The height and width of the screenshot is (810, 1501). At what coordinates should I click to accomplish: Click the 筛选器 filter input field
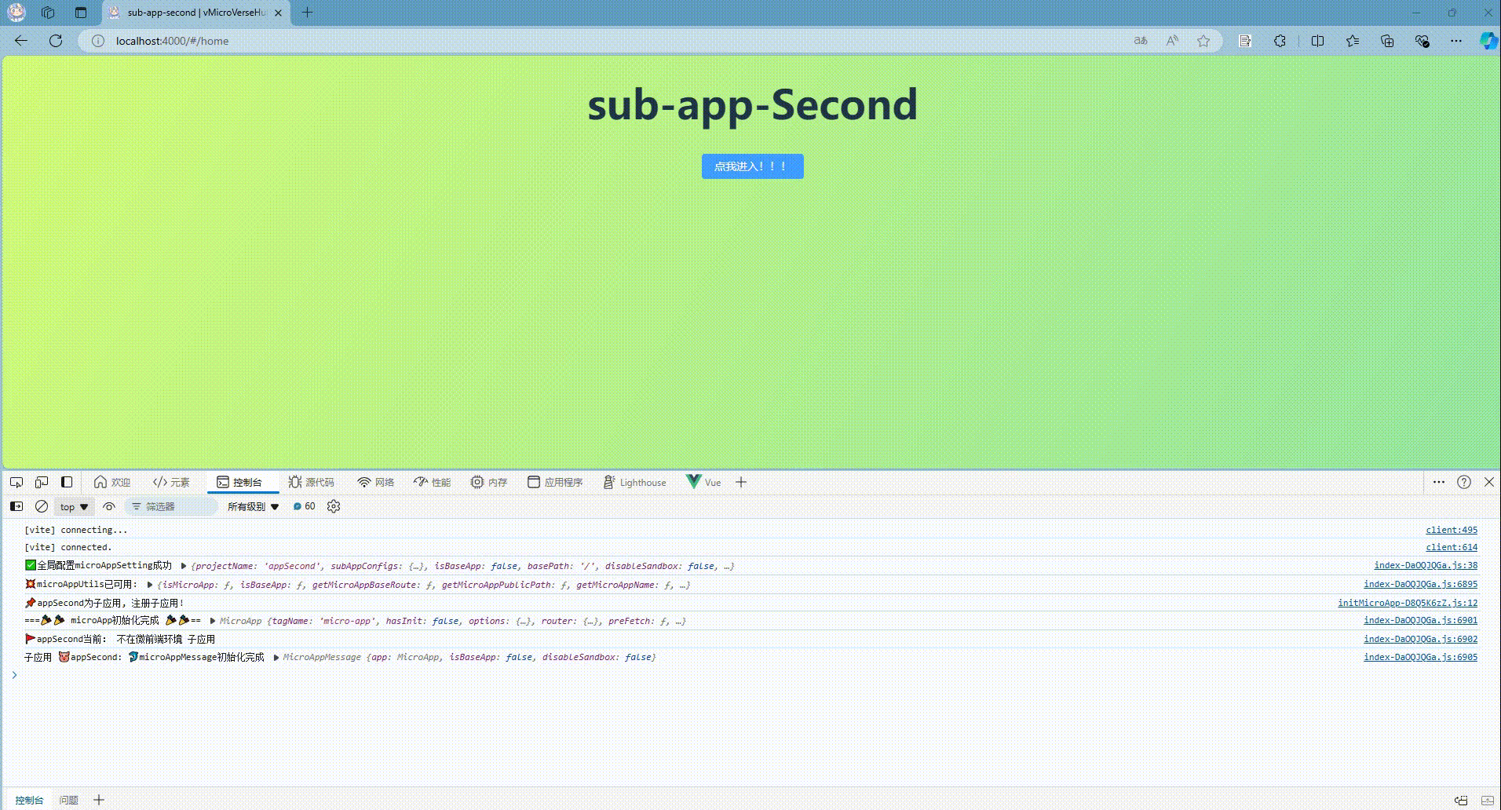(169, 506)
